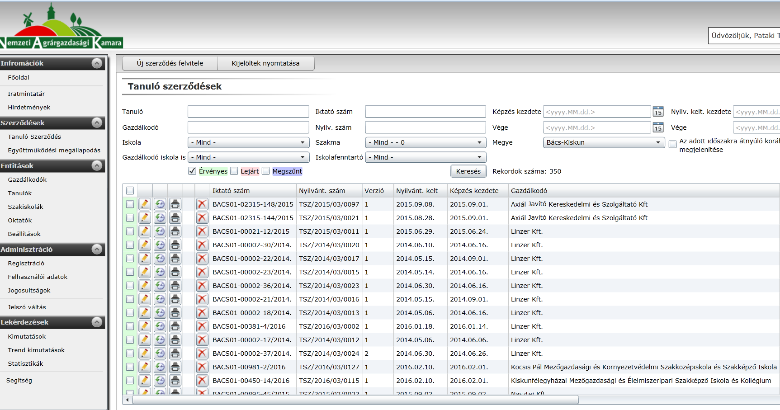Open Statisztikák link in sidebar

25,363
